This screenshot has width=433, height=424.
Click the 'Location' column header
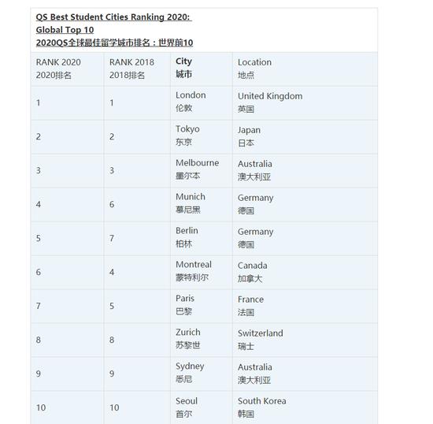pos(254,62)
